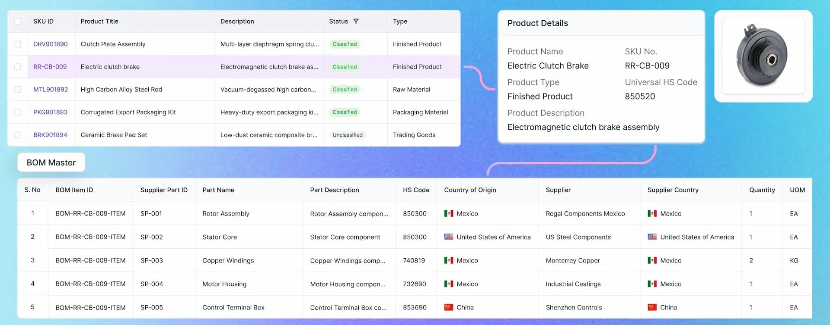Screen dimensions: 830x325
Task: Click the Description column header
Action: [x=237, y=21]
